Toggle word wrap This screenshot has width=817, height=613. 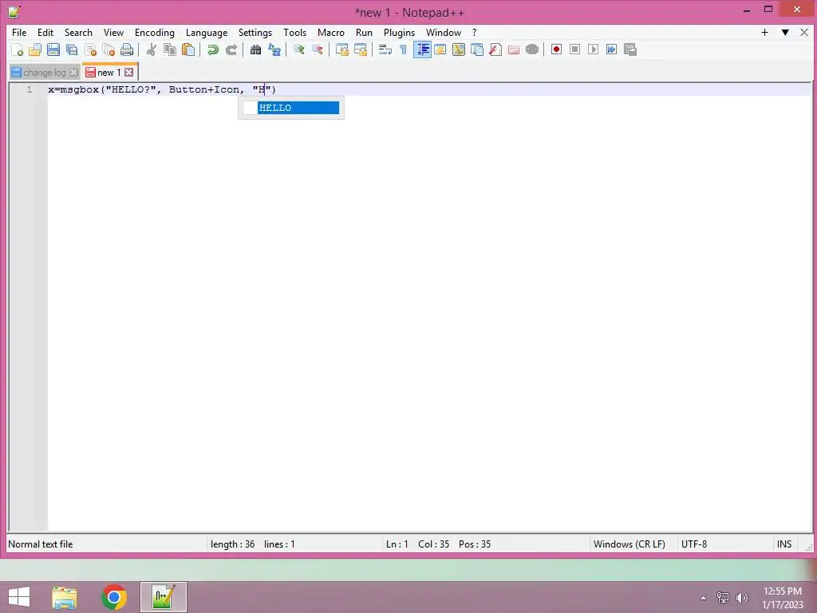[x=385, y=49]
